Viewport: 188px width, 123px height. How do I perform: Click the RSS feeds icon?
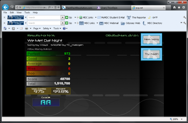click(14, 28)
